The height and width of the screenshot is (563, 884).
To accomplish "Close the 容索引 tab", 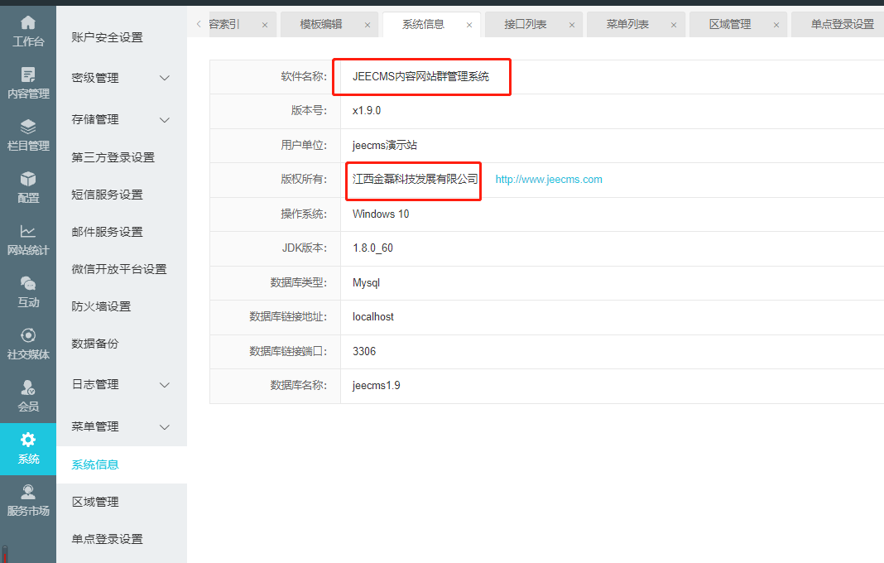I will tap(265, 25).
